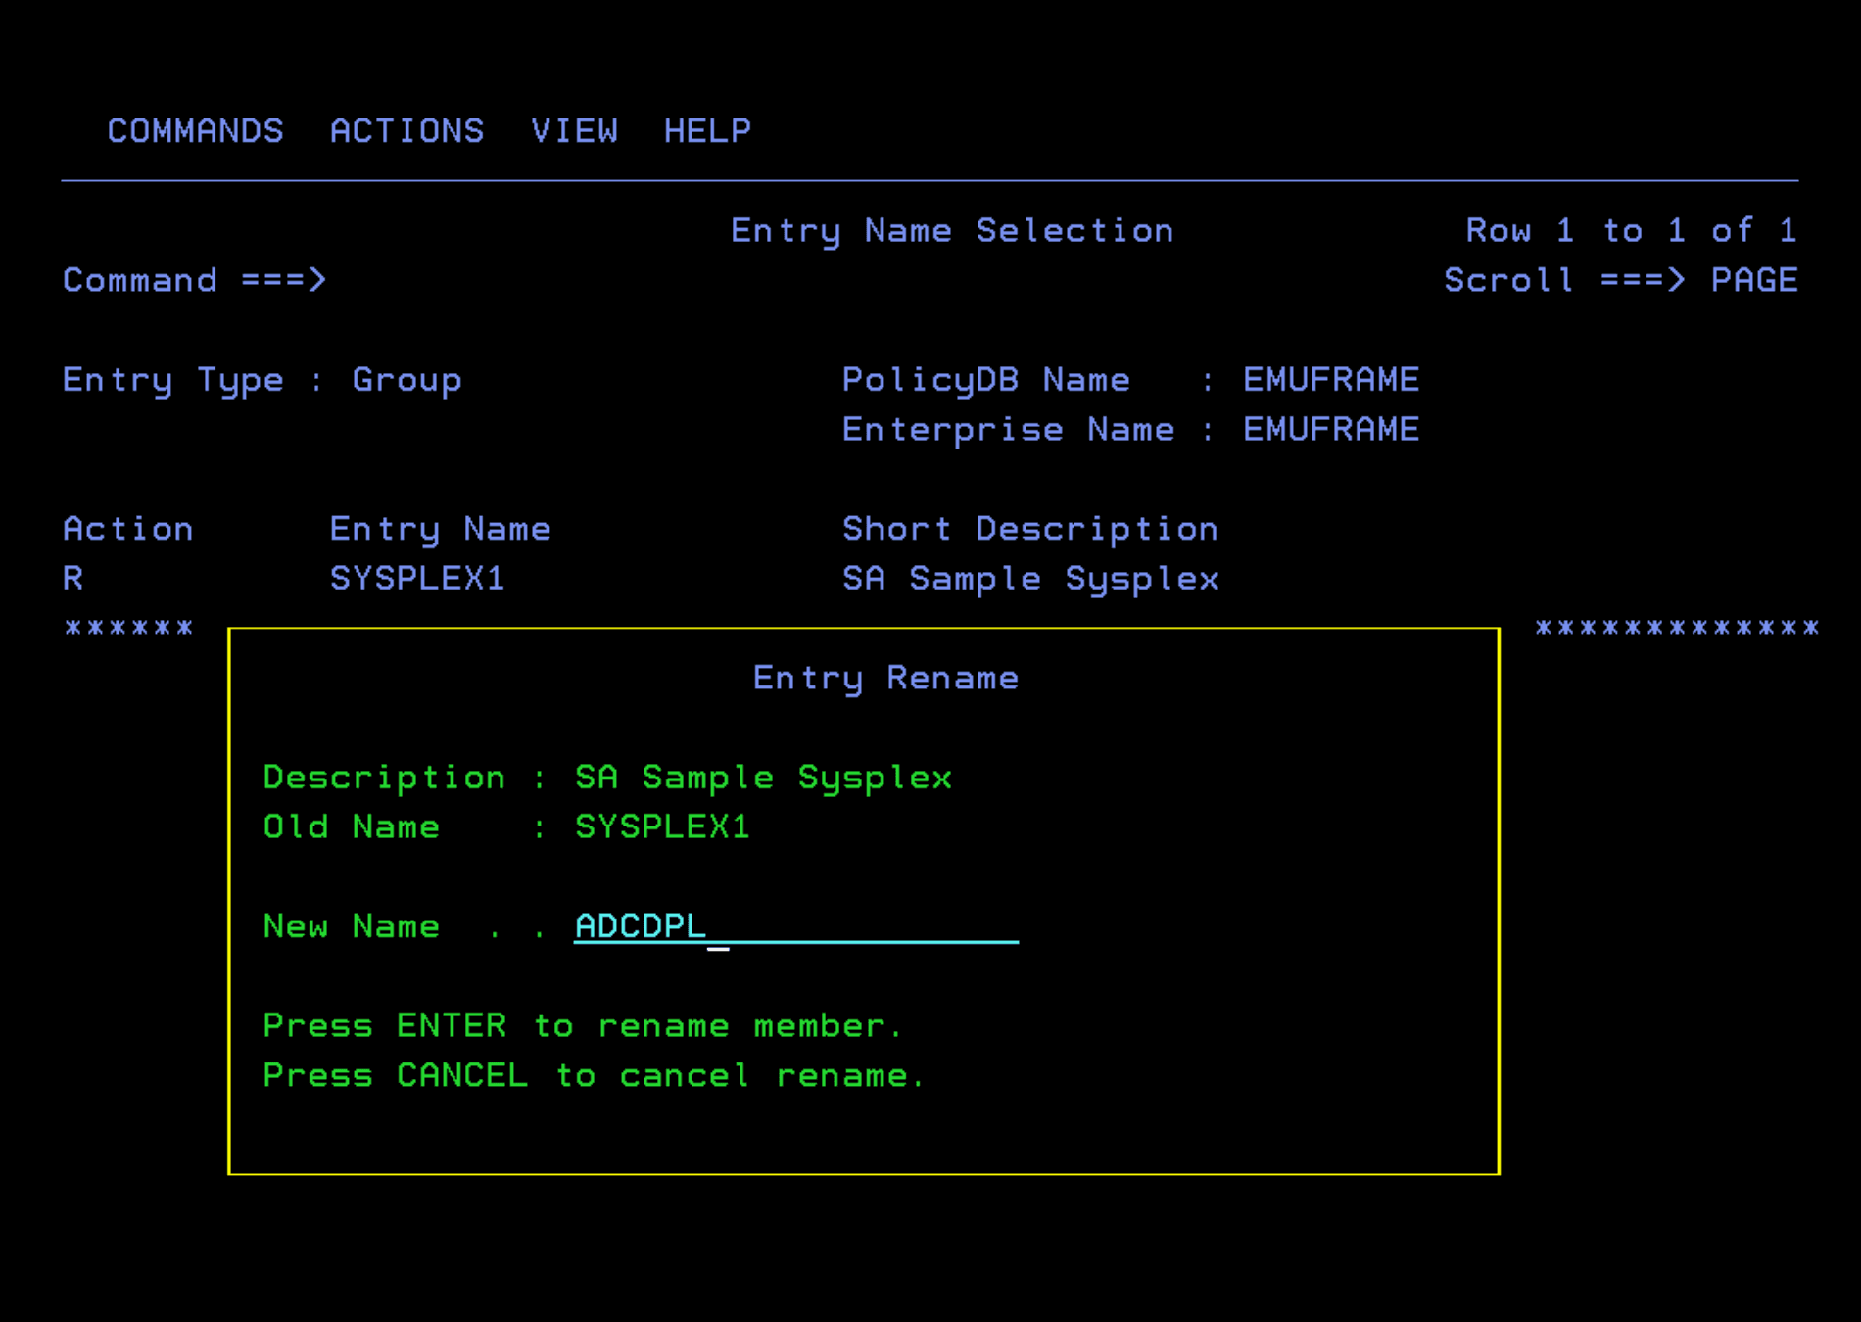Viewport: 1861px width, 1322px height.
Task: Open the VIEW menu
Action: [x=575, y=130]
